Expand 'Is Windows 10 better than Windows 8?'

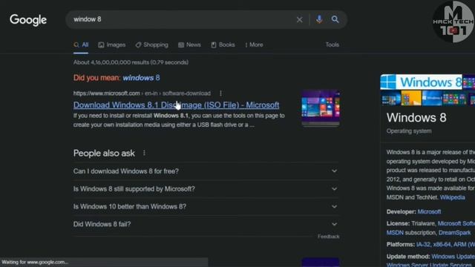206,206
